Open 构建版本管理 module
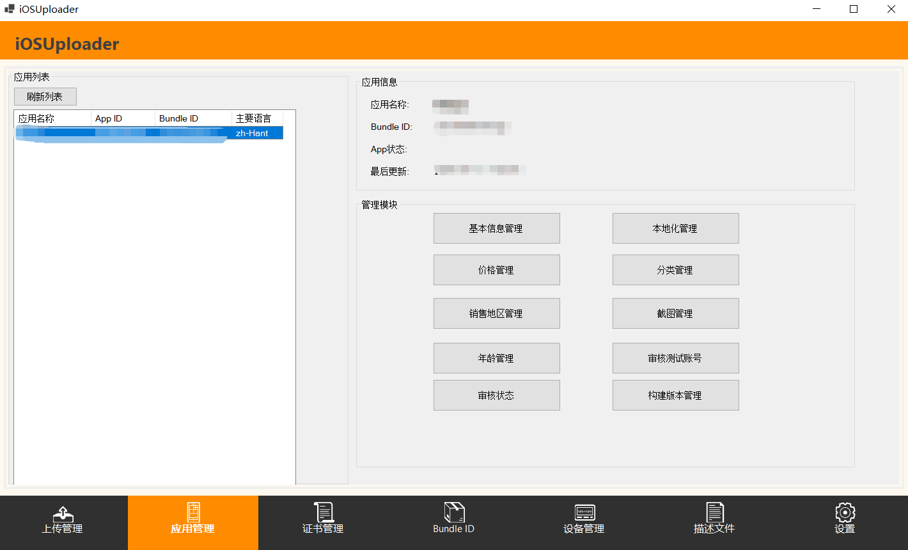This screenshot has height=550, width=908. click(x=675, y=395)
